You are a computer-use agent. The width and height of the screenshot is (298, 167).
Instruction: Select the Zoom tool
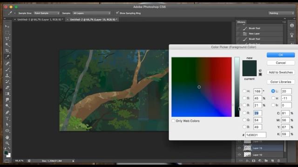point(7,143)
